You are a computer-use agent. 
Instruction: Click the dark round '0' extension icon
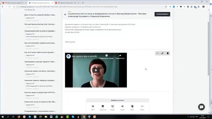pos(188,7)
